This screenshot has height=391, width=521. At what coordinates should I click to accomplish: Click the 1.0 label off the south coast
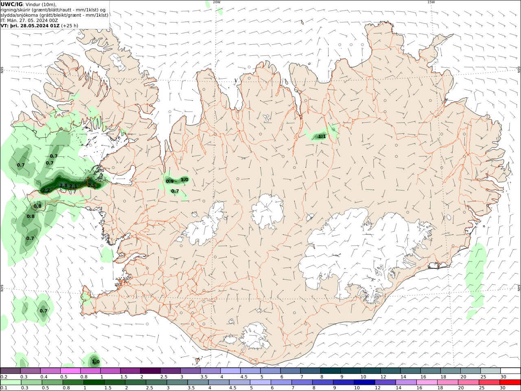click(96, 362)
